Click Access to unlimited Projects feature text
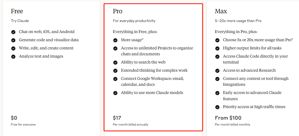The image size is (299, 136). (157, 51)
